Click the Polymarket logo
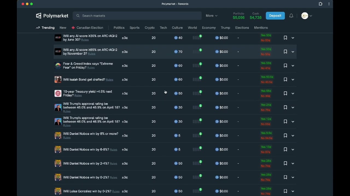The image size is (350, 196). pos(52,16)
